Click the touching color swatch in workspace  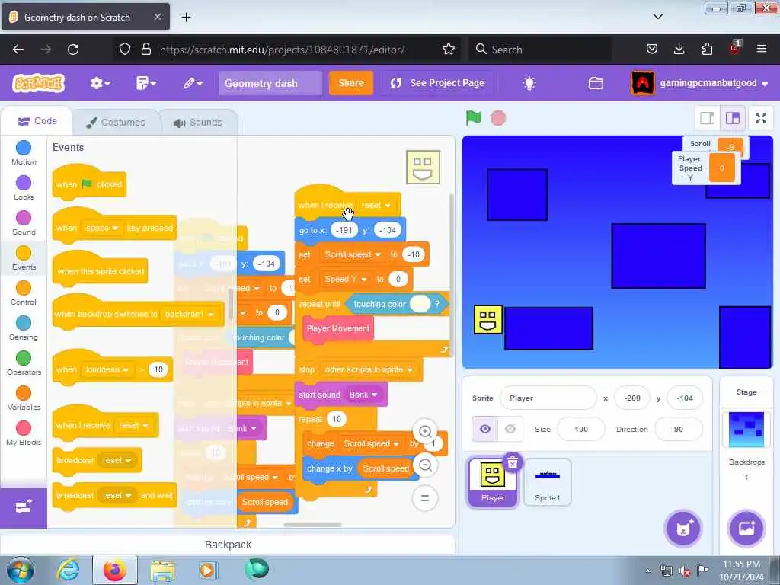[x=420, y=303]
